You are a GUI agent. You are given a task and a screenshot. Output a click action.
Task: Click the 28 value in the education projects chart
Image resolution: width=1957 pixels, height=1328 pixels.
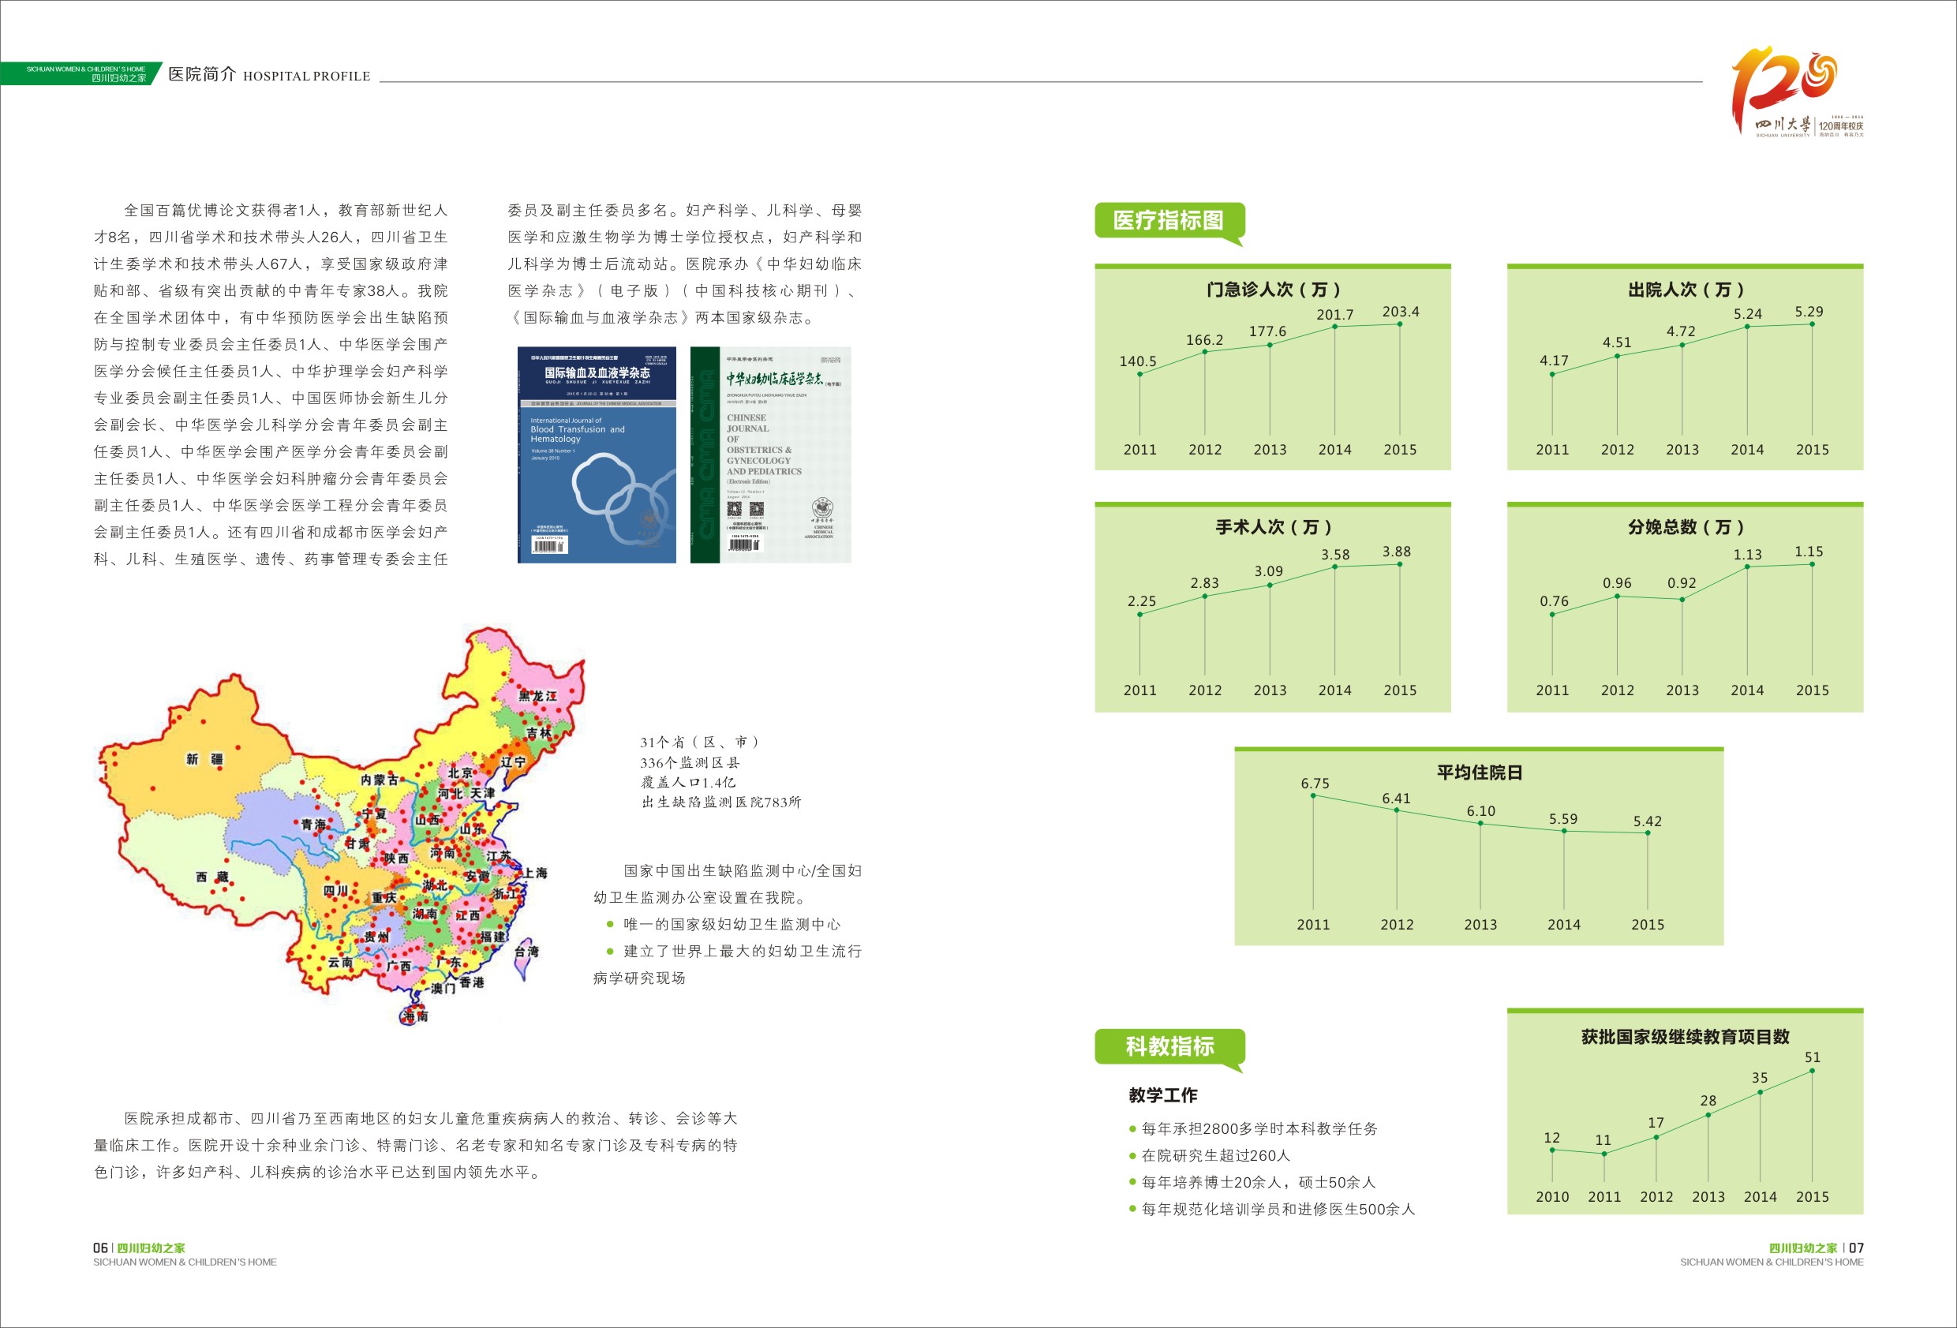click(x=1708, y=1101)
